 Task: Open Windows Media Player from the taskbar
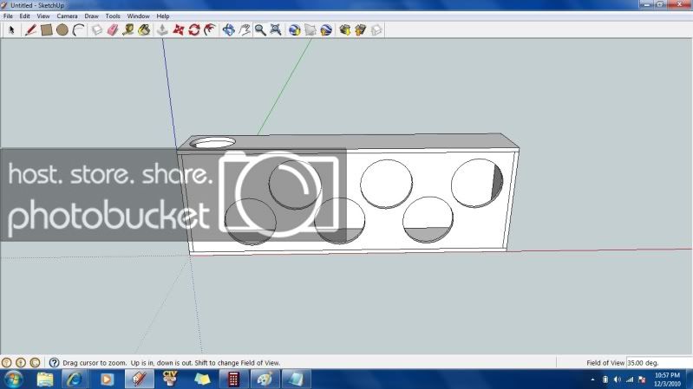coord(107,379)
